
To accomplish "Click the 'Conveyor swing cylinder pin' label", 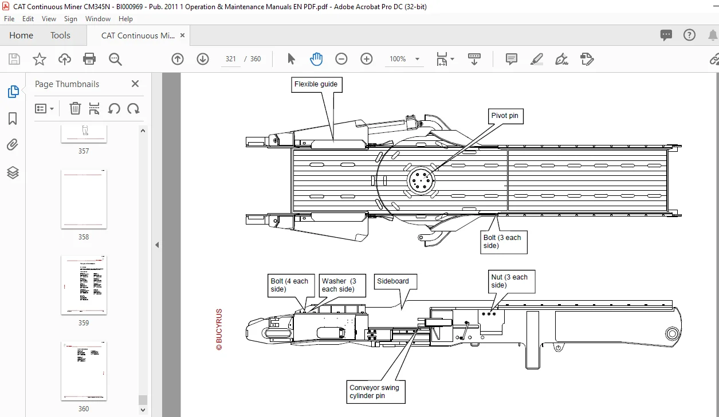I will click(x=375, y=392).
